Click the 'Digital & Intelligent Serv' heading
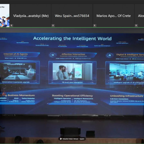The width and height of the screenshot is (144, 144). tap(130, 54)
